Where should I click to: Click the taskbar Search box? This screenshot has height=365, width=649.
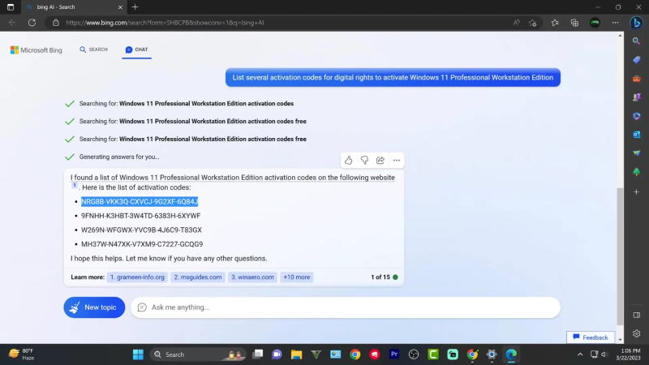pyautogui.click(x=198, y=354)
